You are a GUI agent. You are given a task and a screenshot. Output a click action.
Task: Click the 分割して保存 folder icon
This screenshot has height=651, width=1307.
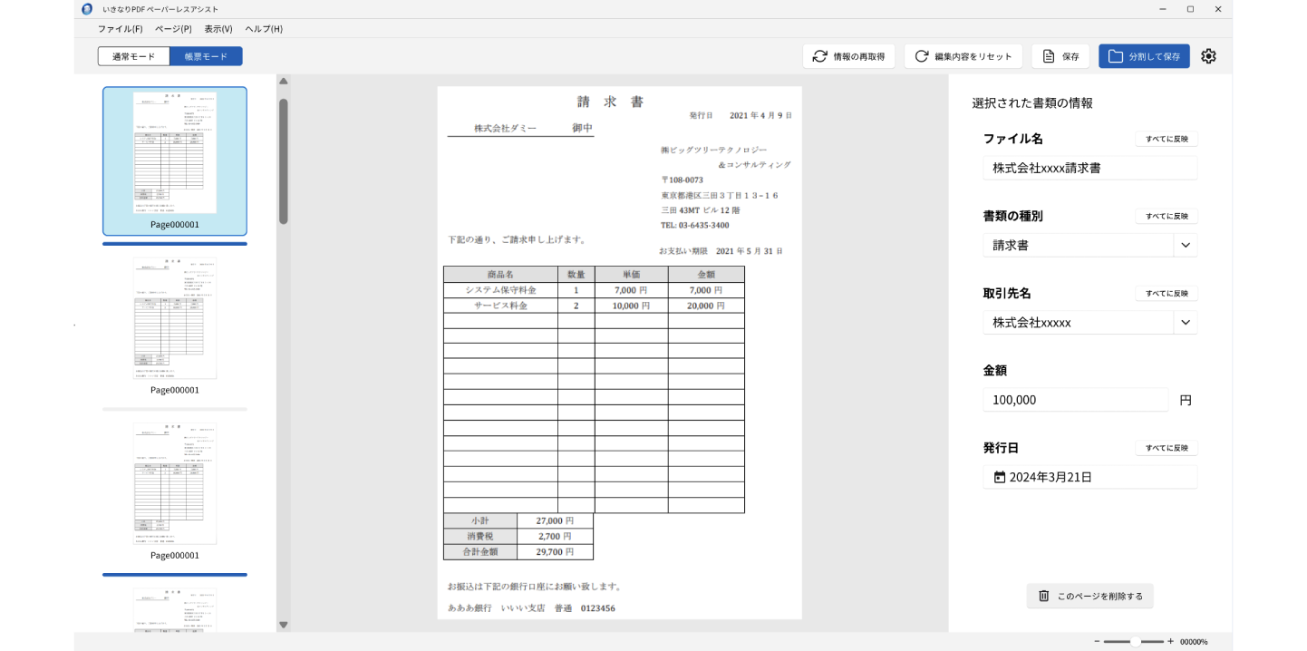tap(1115, 55)
